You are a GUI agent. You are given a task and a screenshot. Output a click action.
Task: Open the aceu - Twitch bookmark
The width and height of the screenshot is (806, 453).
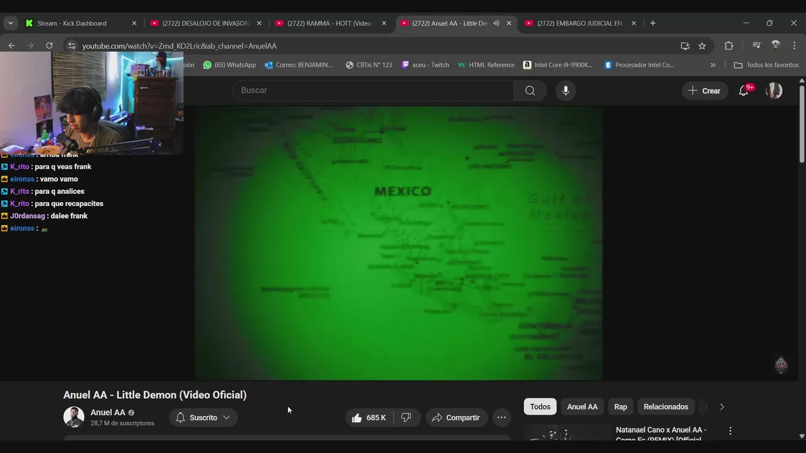click(425, 65)
